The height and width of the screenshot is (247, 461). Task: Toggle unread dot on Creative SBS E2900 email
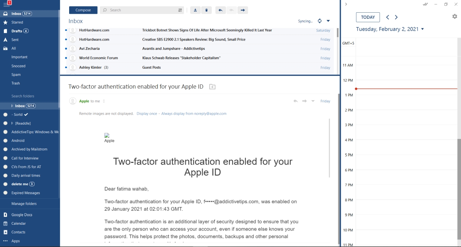66,39
